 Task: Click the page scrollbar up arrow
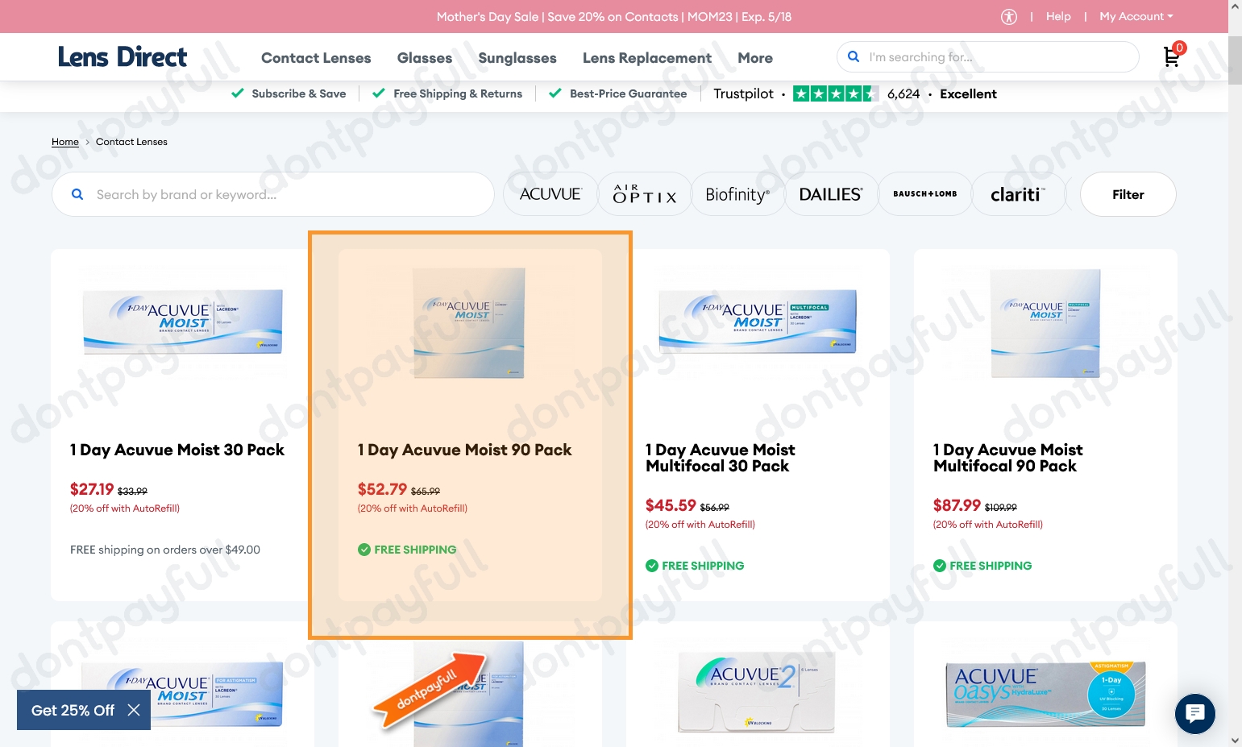click(x=1235, y=6)
